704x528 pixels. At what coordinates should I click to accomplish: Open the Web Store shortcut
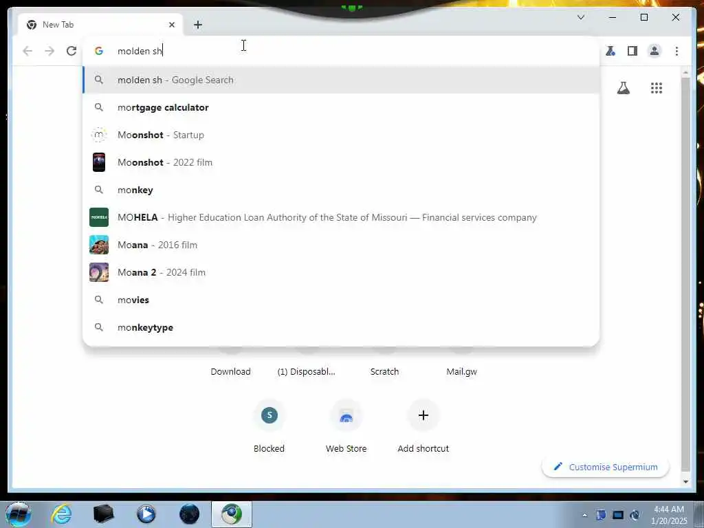346,426
